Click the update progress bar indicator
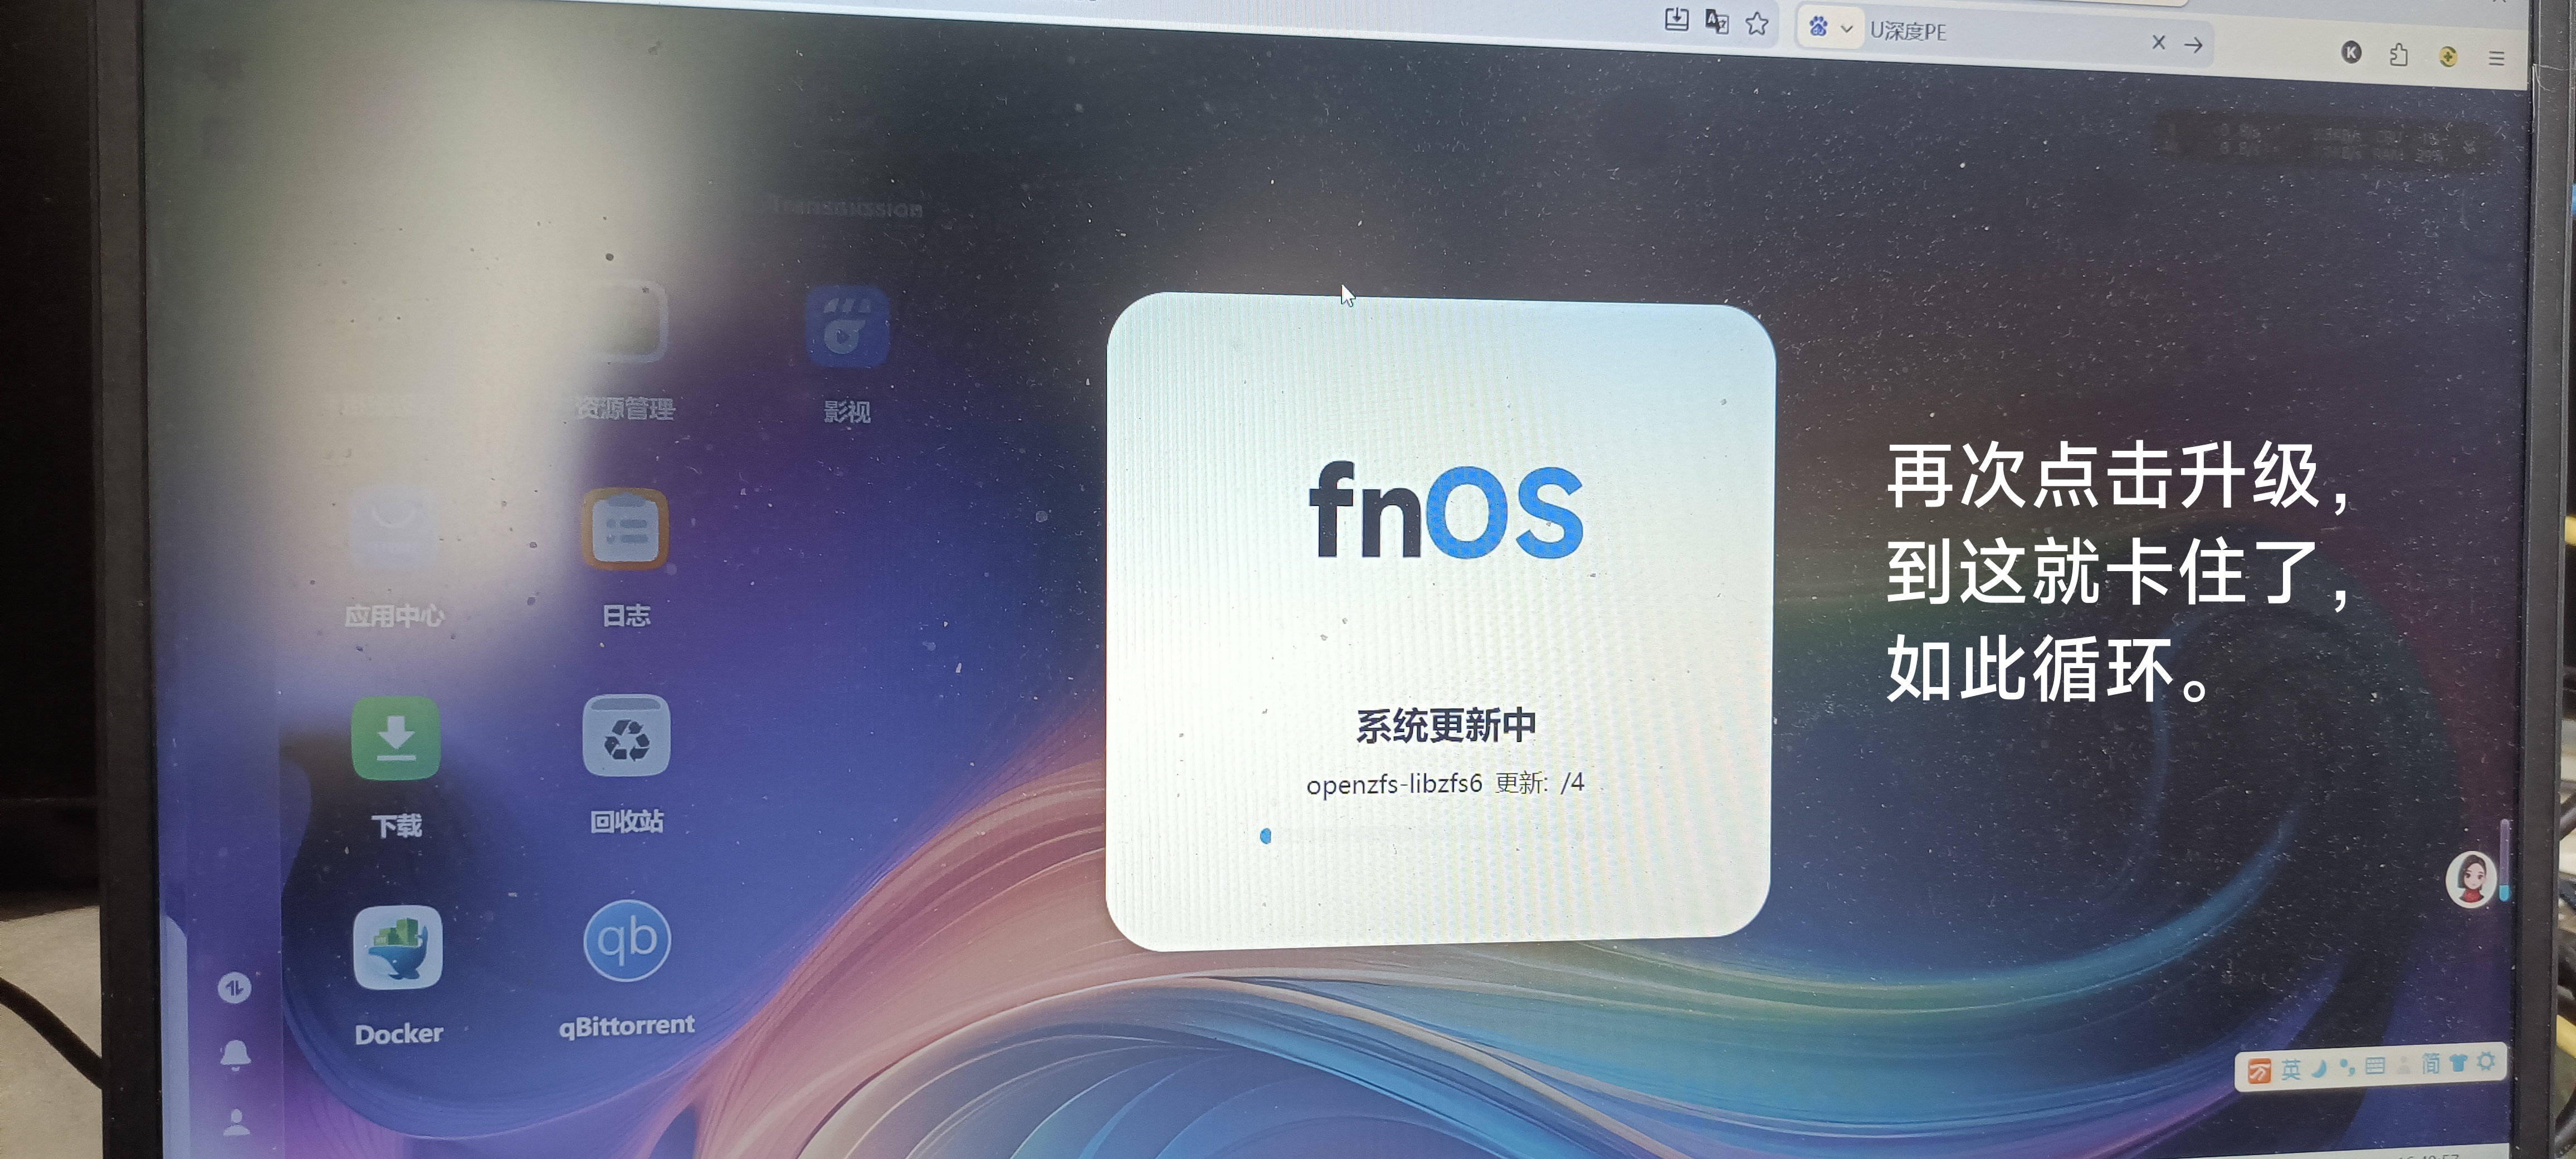 pyautogui.click(x=1266, y=836)
